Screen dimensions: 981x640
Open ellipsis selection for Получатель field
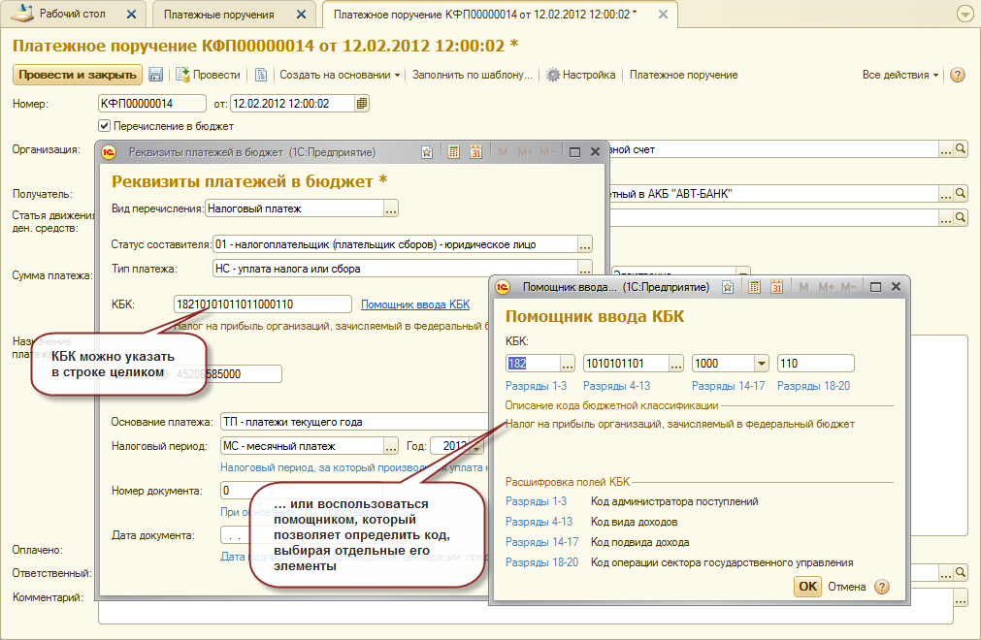946,193
